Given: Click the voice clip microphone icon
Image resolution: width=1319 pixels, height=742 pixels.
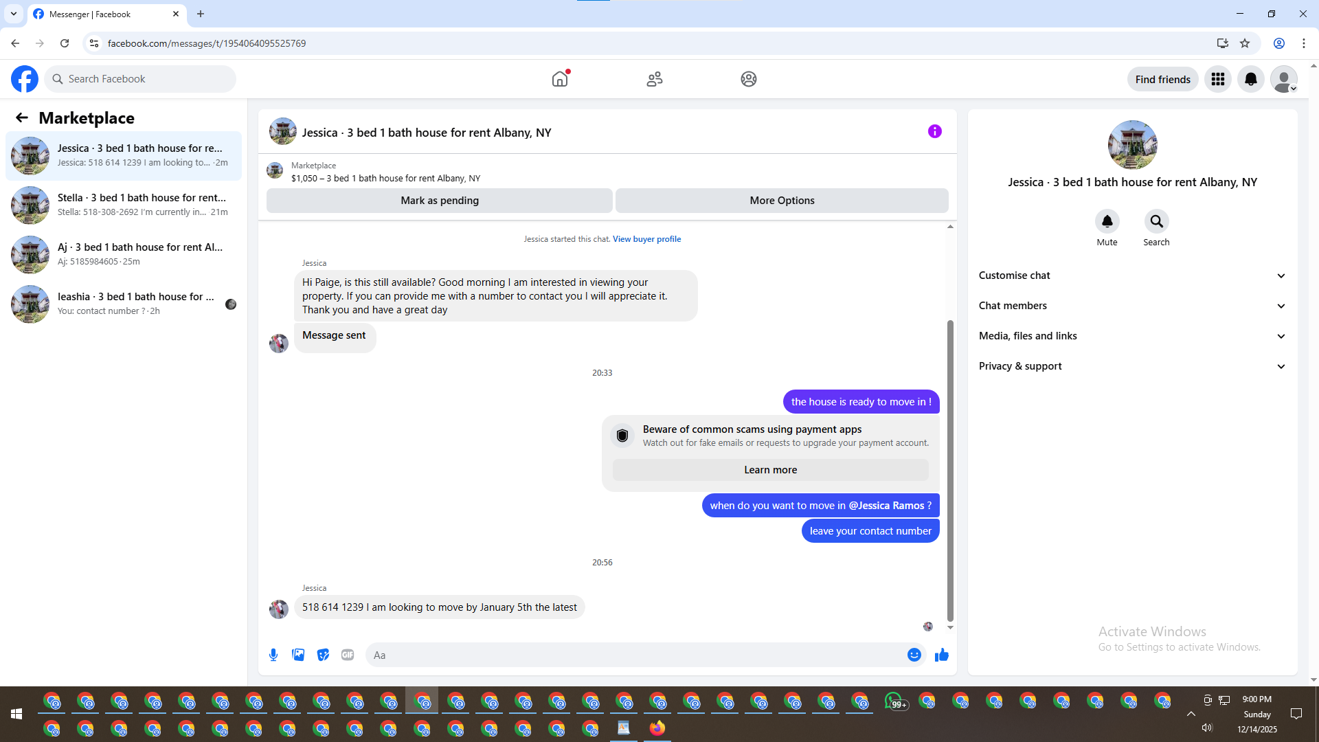Looking at the screenshot, I should click(x=273, y=655).
